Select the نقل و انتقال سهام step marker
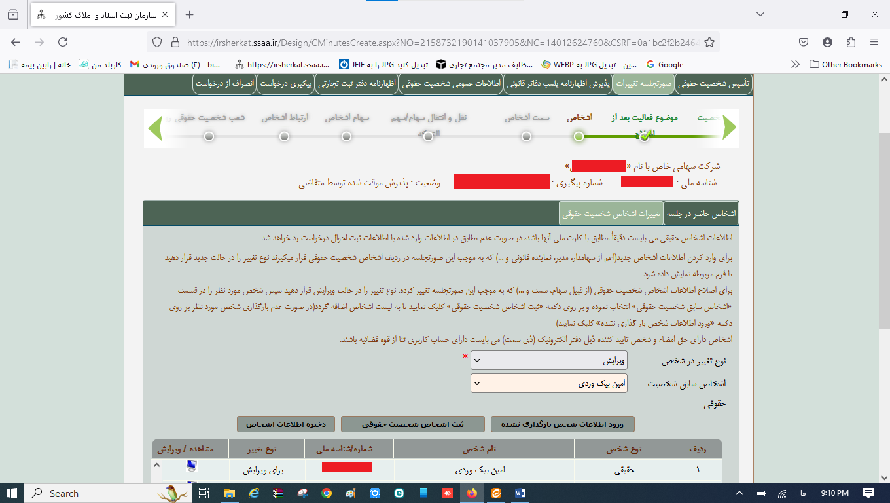The height and width of the screenshot is (503, 890). pos(429,136)
